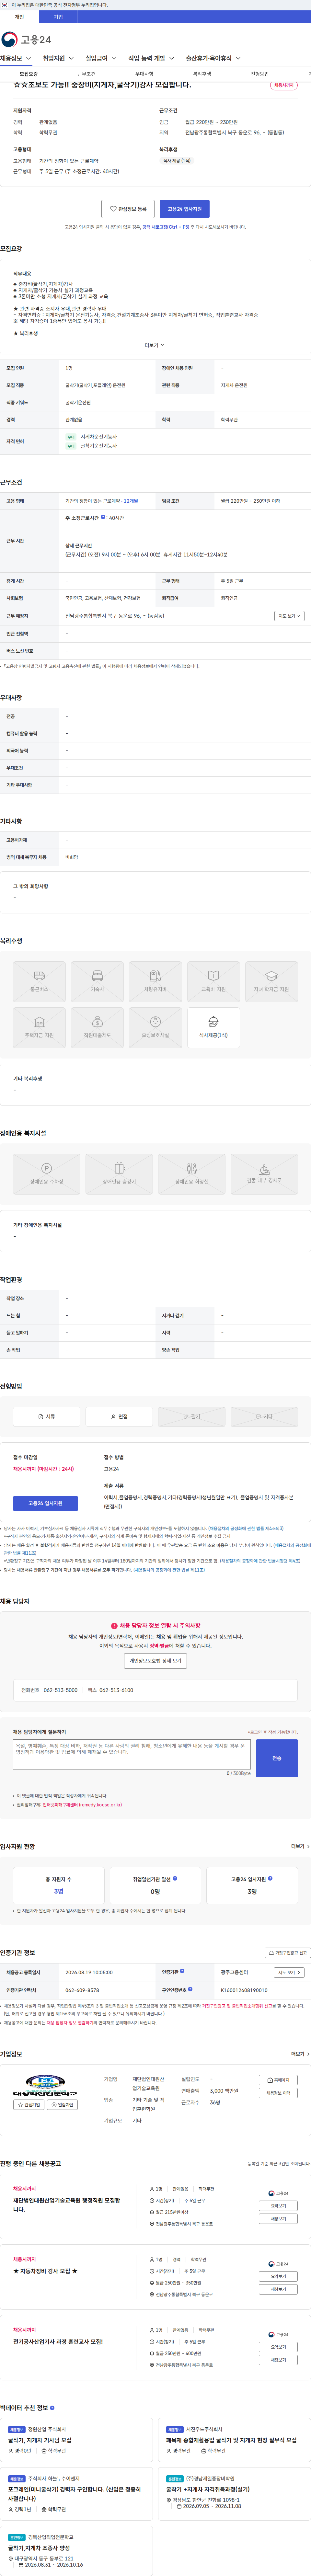Jump to the 우대사항 section tab
311x2576 pixels.
pos(144,74)
